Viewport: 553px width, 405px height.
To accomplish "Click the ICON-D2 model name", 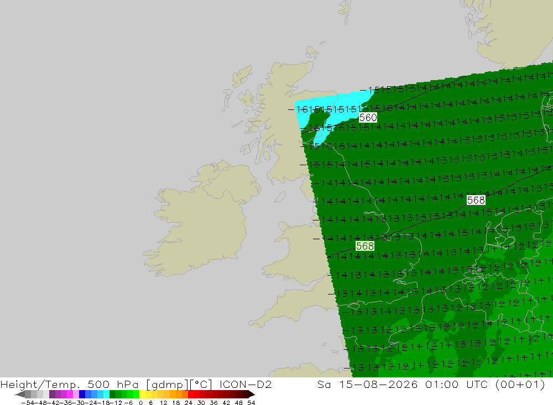I will (246, 384).
